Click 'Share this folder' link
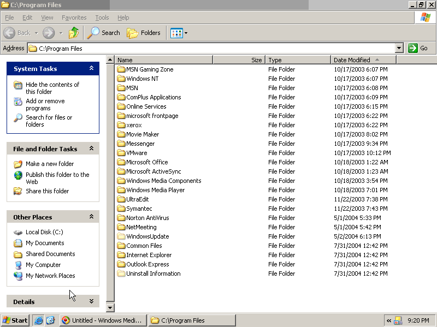Image resolution: width=437 pixels, height=327 pixels. 47,191
